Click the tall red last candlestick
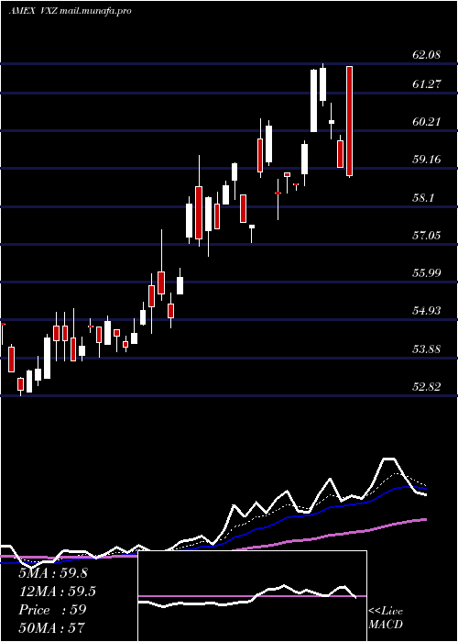Viewport: 458px width, 642px height. click(350, 121)
